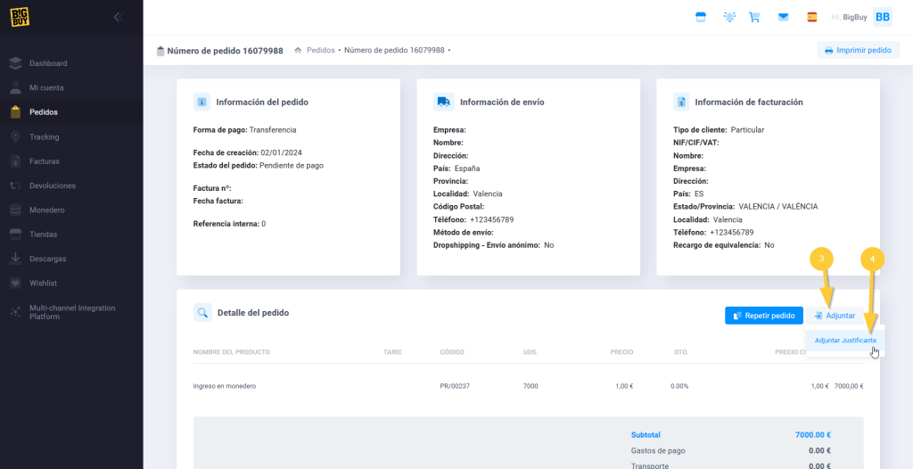
Task: Open Monedero in sidebar
Action: pos(46,210)
